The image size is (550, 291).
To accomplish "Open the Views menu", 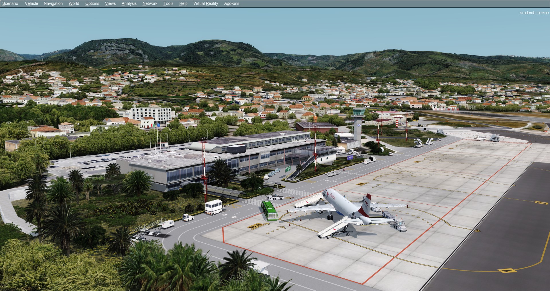I will coord(110,3).
